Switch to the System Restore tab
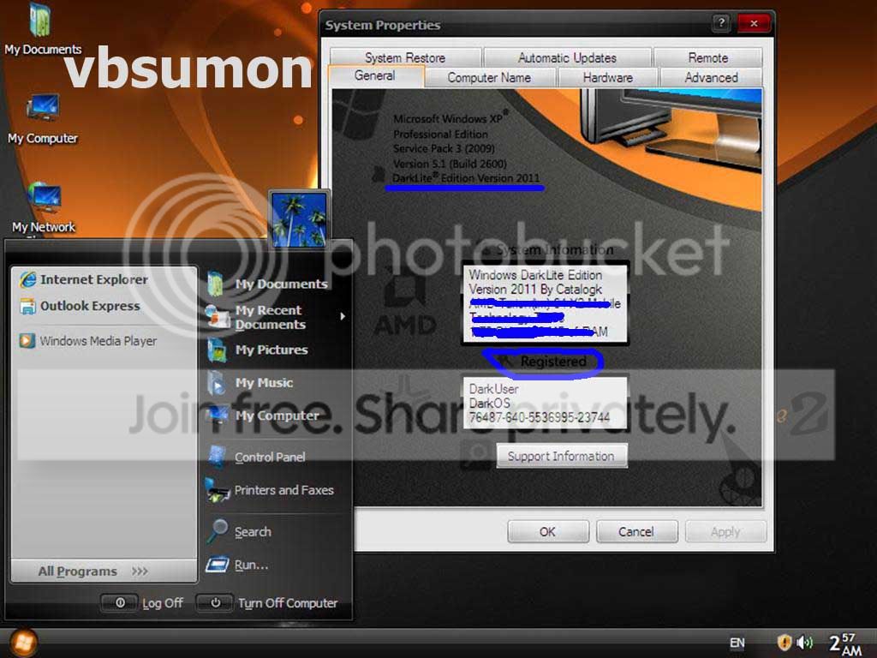The image size is (877, 658). [405, 57]
